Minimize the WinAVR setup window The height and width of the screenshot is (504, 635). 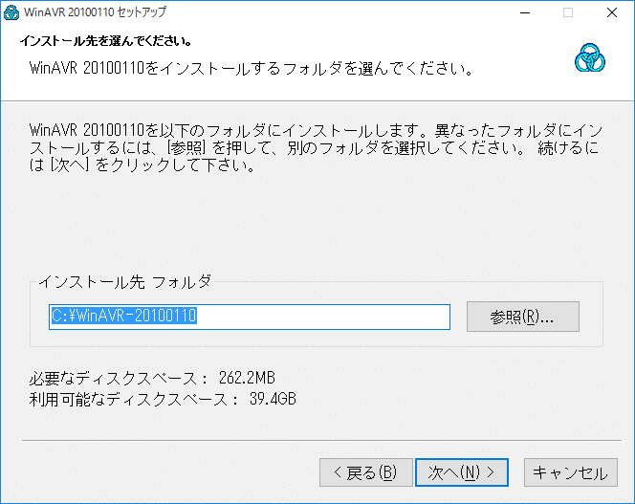(525, 12)
